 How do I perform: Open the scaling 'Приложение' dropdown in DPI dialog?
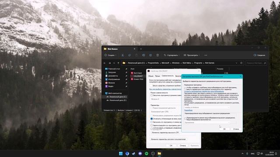point(207,123)
